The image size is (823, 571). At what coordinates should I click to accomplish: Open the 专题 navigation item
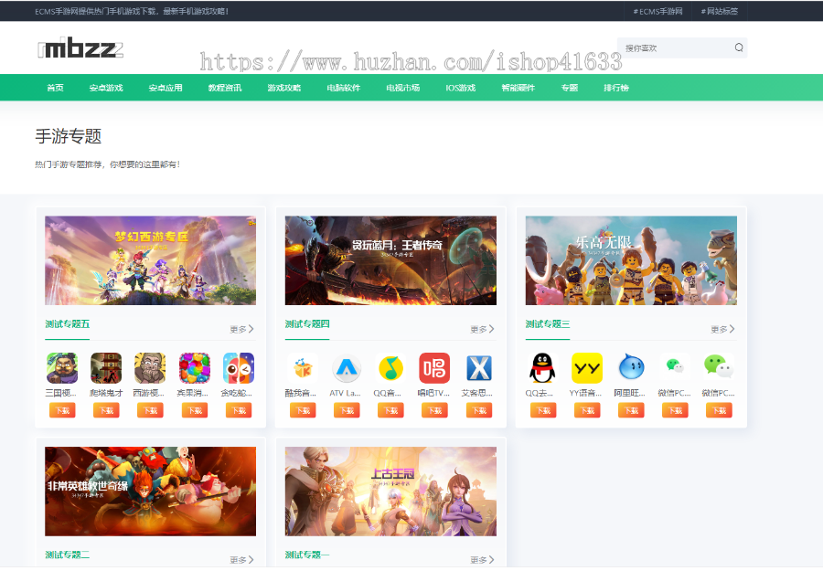click(x=570, y=88)
